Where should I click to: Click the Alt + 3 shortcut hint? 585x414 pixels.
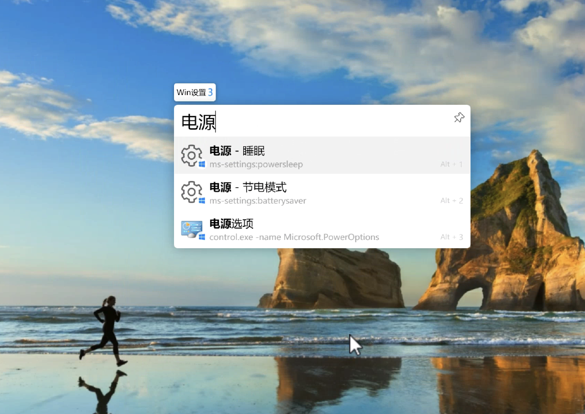coord(452,237)
